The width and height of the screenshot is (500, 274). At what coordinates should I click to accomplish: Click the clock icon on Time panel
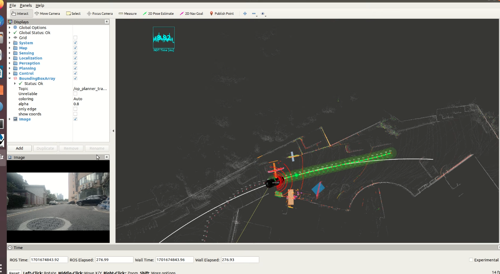10,248
